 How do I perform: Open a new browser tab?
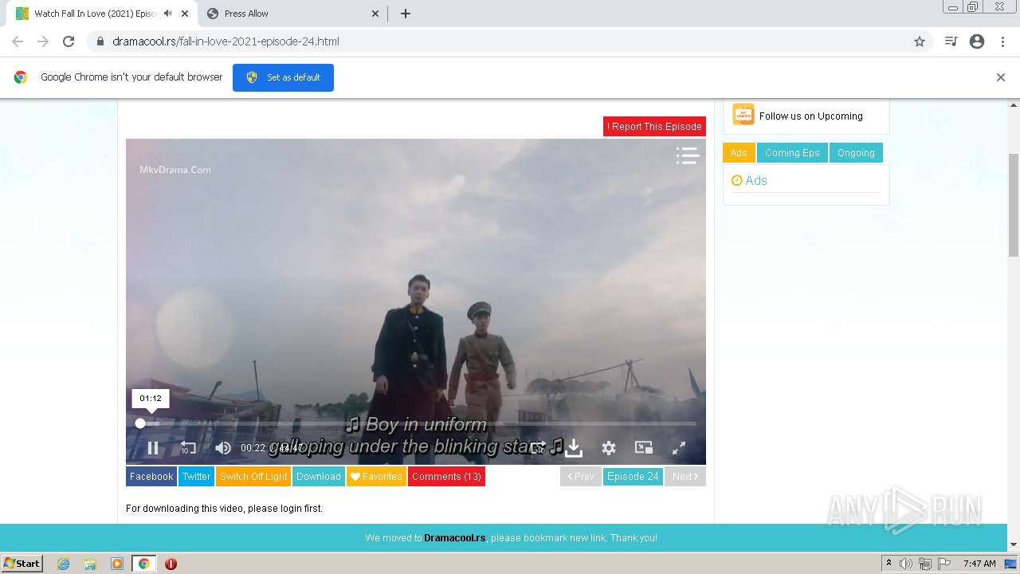[x=406, y=14]
